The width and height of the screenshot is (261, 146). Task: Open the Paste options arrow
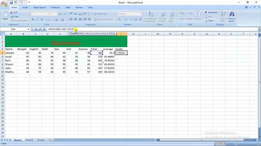[5, 21]
